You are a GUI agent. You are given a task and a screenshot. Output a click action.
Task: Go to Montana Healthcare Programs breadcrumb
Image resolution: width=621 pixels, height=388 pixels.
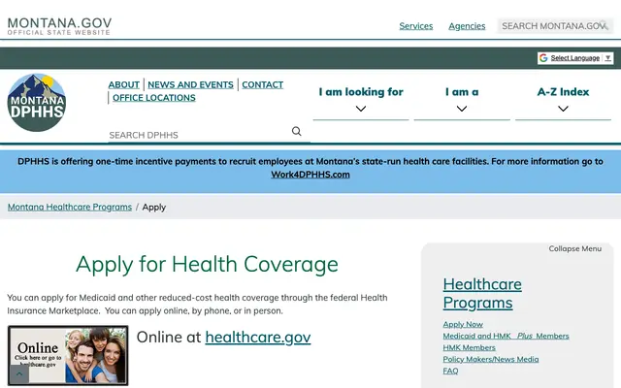point(70,207)
